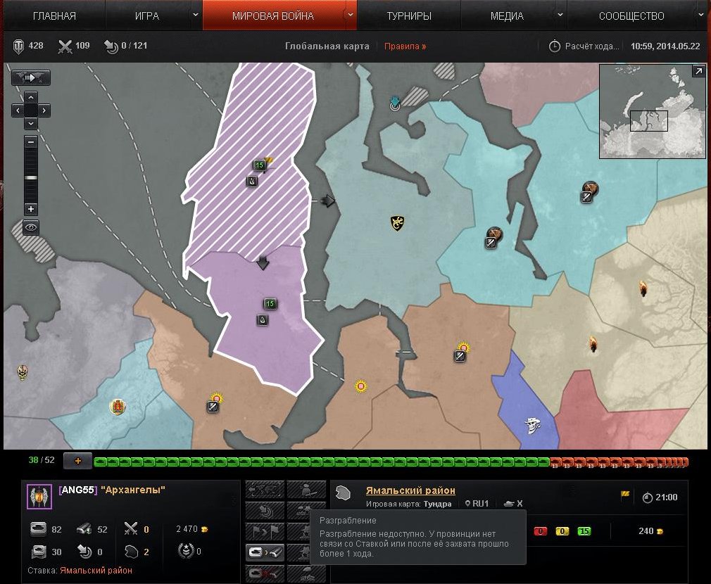The height and width of the screenshot is (584, 711).
Task: Click the yellow sun marker in centre orange province
Action: (361, 386)
